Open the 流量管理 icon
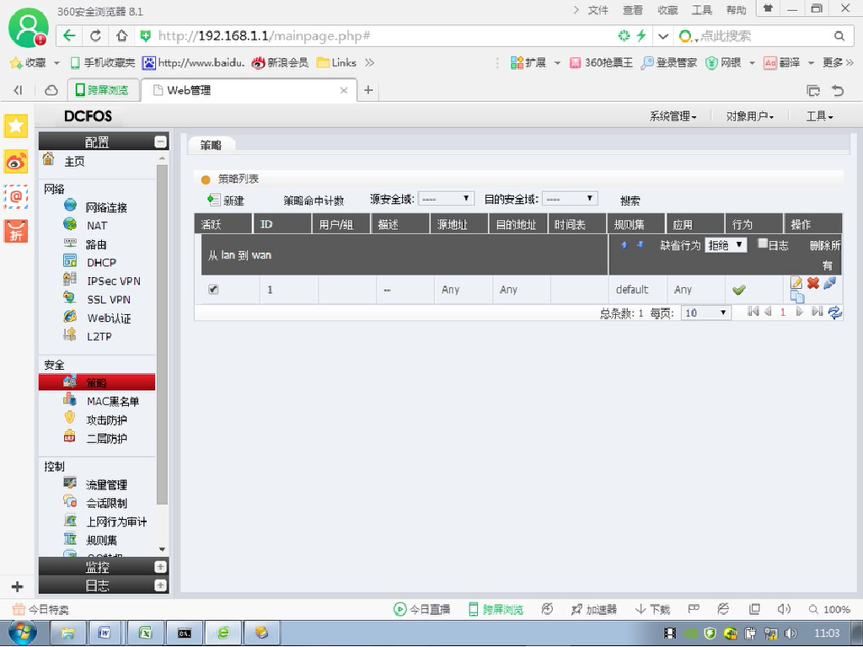 70,483
